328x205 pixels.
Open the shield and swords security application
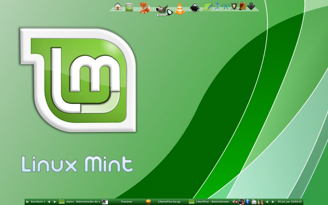(234, 6)
